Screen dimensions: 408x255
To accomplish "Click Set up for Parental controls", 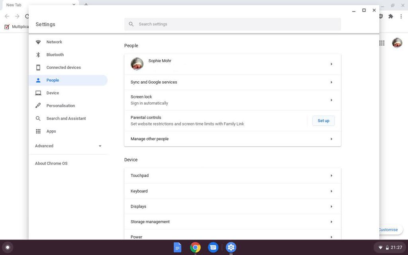I will (x=323, y=121).
